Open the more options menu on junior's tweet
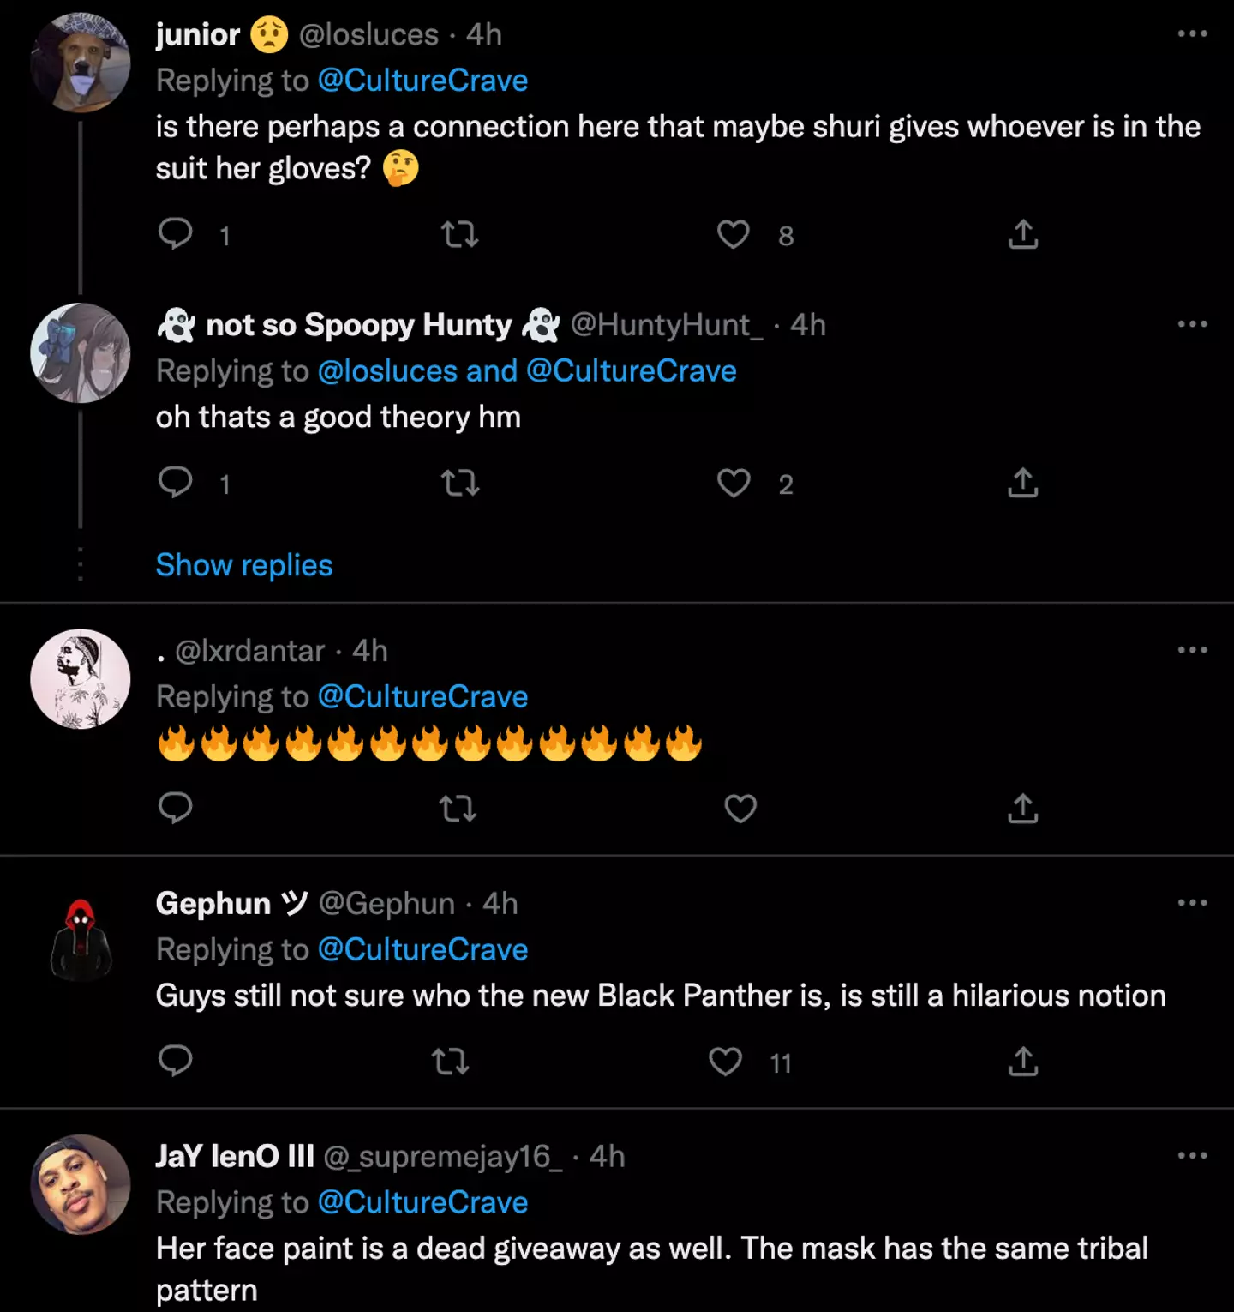 pos(1191,33)
